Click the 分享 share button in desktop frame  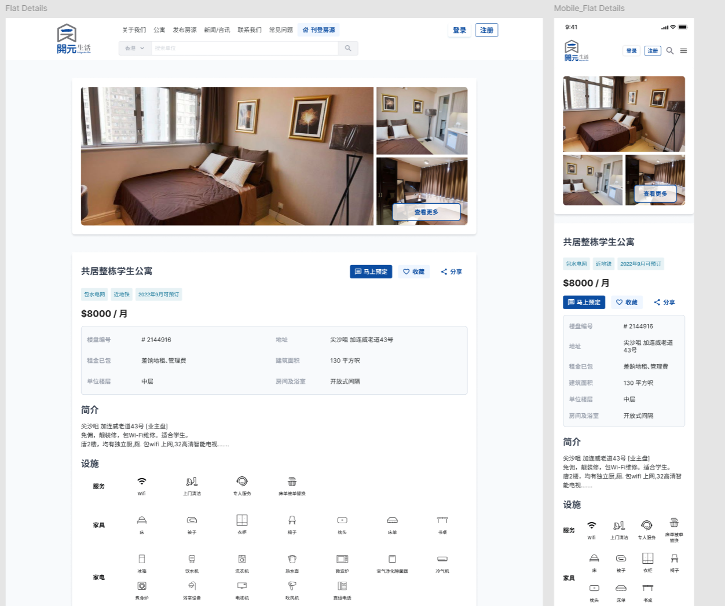[x=451, y=271]
